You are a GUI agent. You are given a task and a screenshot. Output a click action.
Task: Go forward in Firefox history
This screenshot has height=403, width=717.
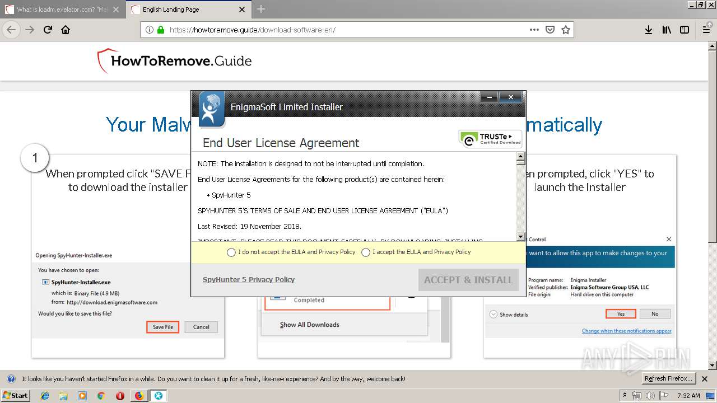point(30,30)
